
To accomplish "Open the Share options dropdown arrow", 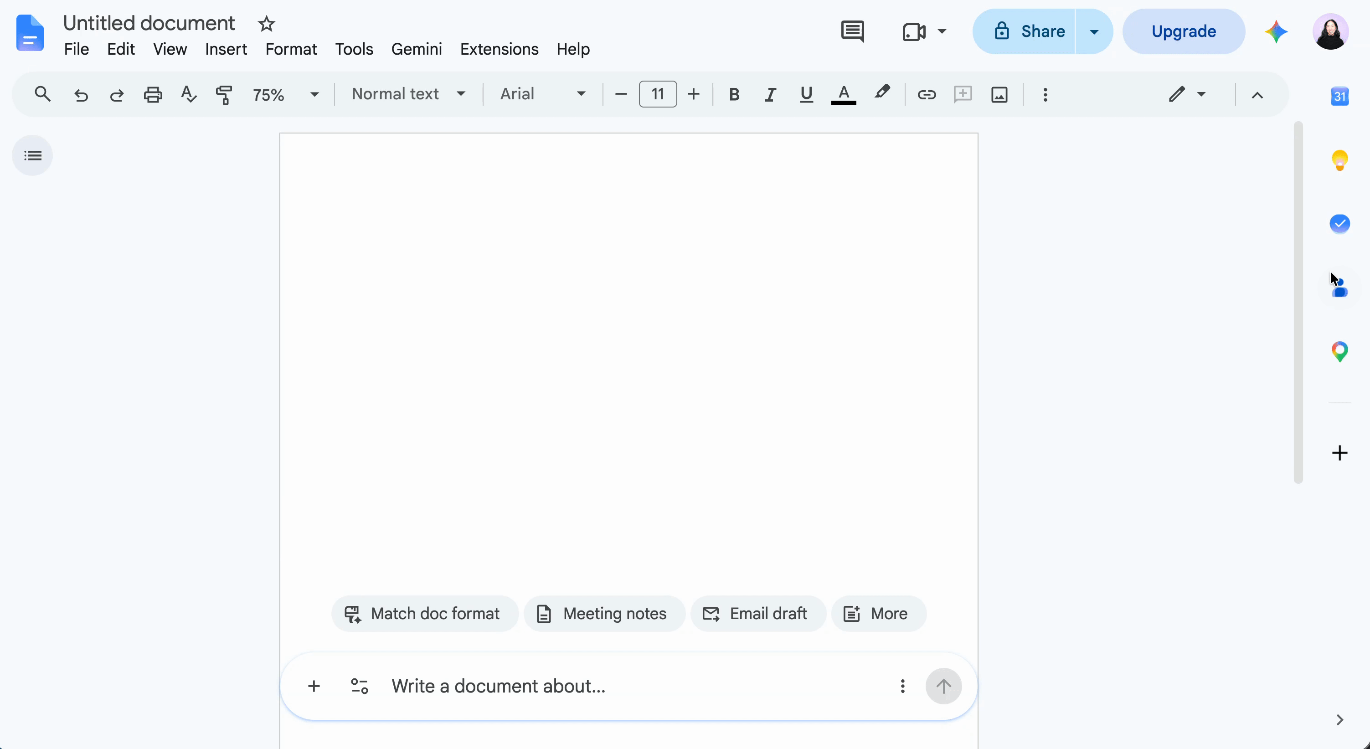I will pos(1094,31).
